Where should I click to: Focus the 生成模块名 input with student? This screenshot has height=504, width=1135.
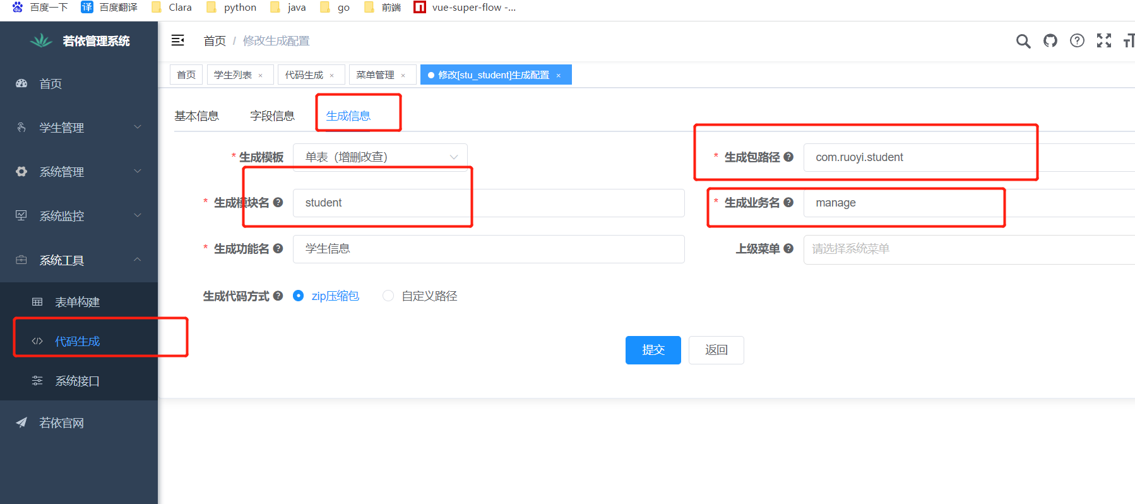(489, 203)
